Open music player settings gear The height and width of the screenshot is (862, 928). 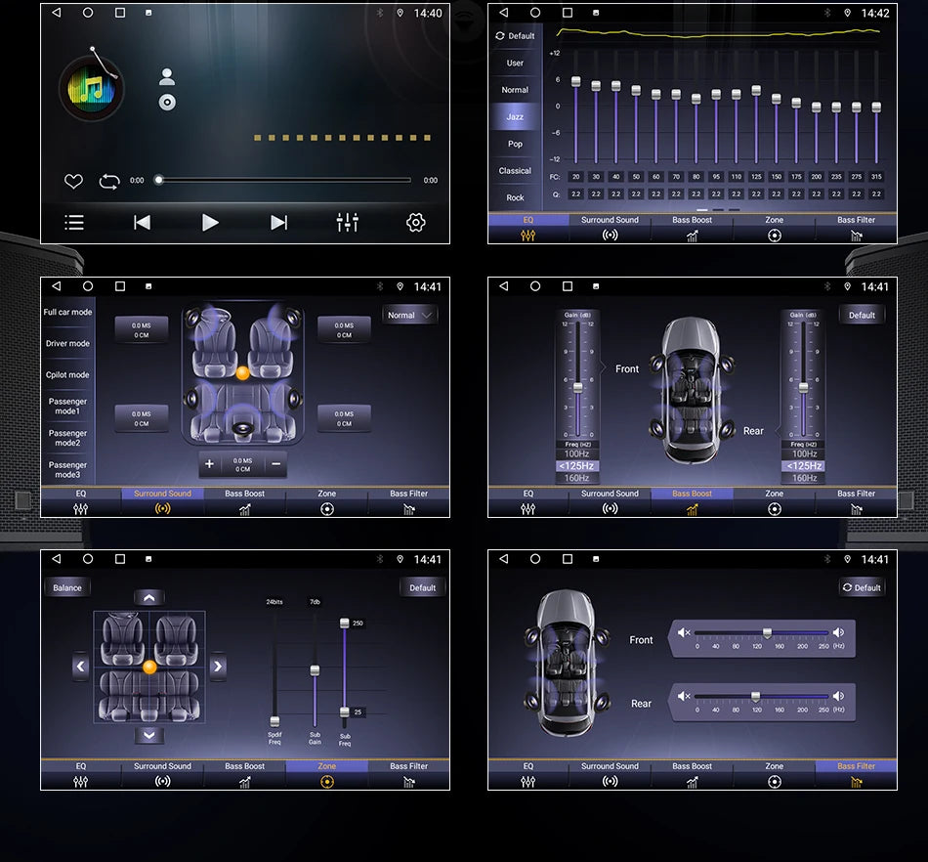coord(415,223)
